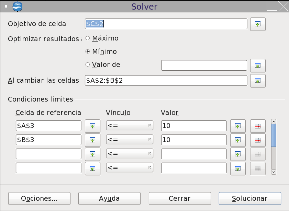This screenshot has height=211, width=289.
Task: Open the Vínculo dropdown for $A$3 constraint
Action: click(130, 126)
